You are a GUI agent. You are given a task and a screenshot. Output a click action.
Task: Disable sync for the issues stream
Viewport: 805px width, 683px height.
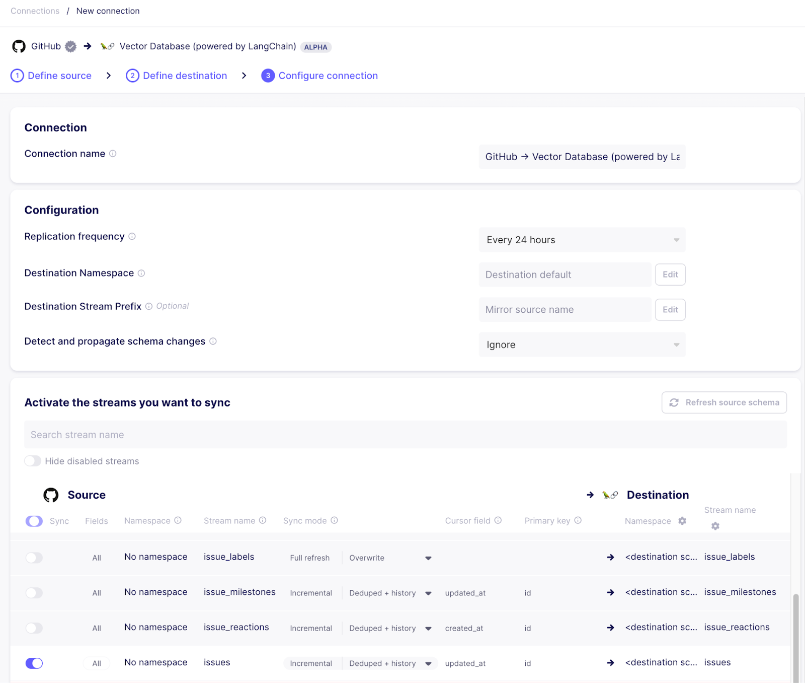click(x=34, y=663)
